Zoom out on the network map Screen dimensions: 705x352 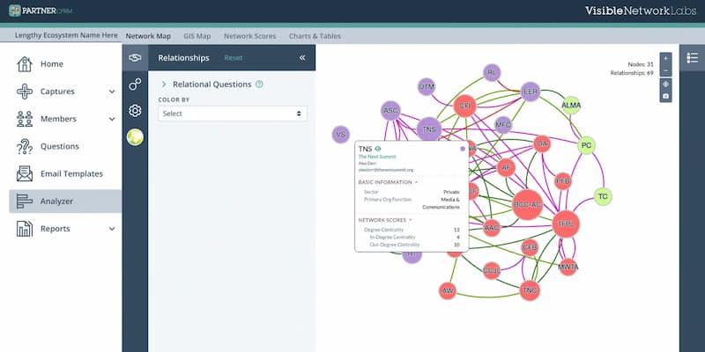(x=666, y=71)
